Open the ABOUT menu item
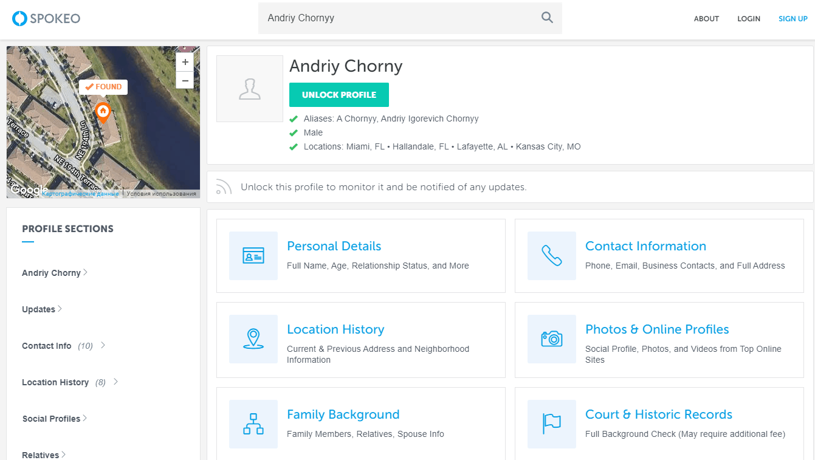Image resolution: width=815 pixels, height=460 pixels. pos(706,19)
